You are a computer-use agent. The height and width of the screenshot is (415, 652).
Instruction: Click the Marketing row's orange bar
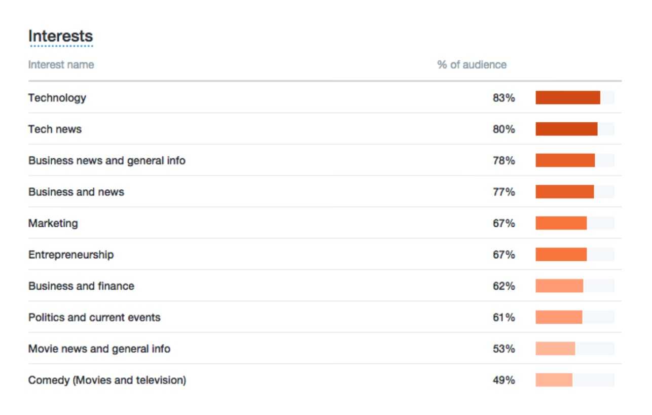tap(561, 223)
